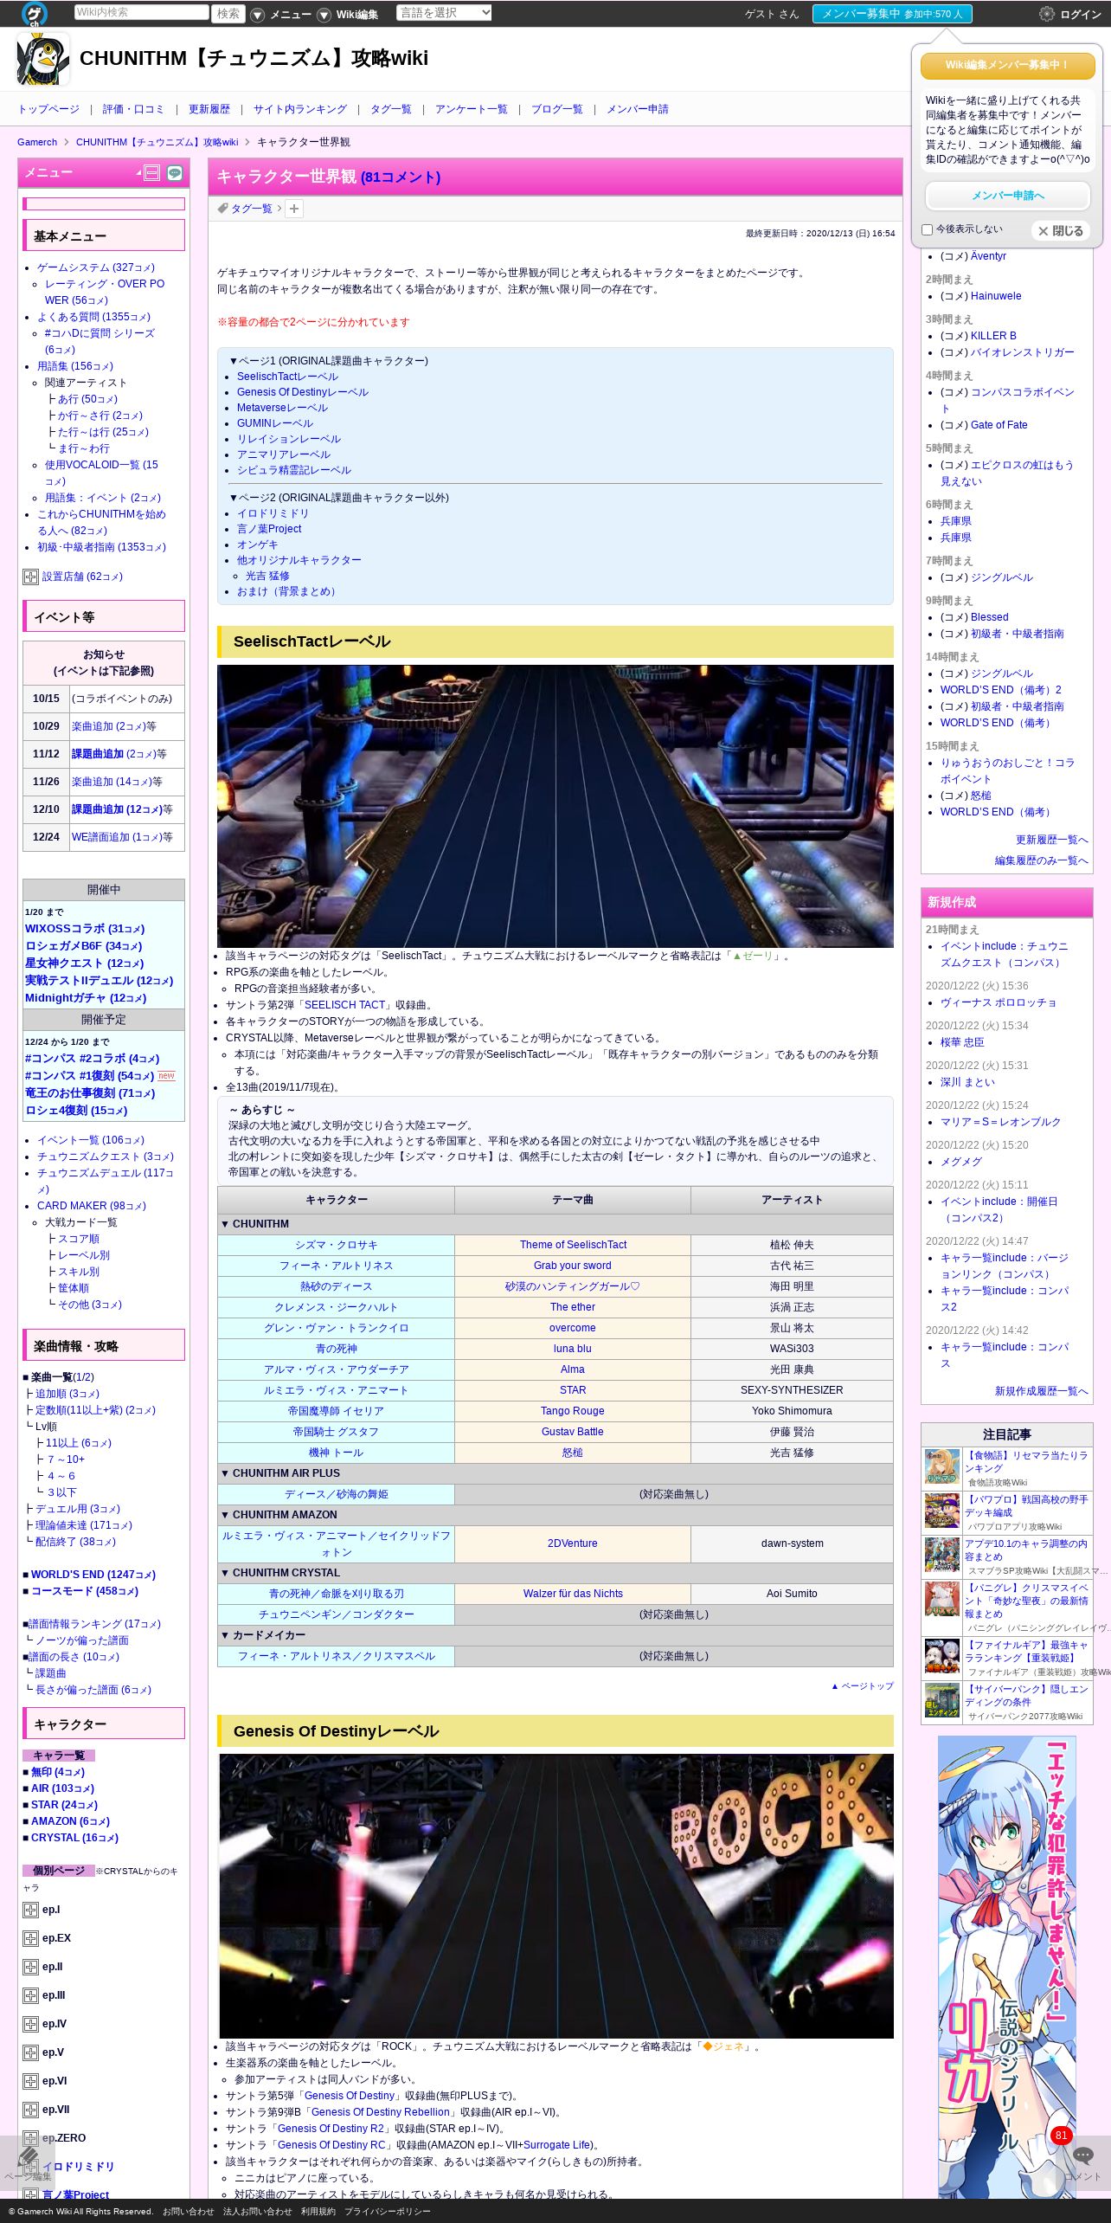Click the anime girl banner advertisement
Image resolution: width=1111 pixels, height=2223 pixels.
pos(1007,1965)
